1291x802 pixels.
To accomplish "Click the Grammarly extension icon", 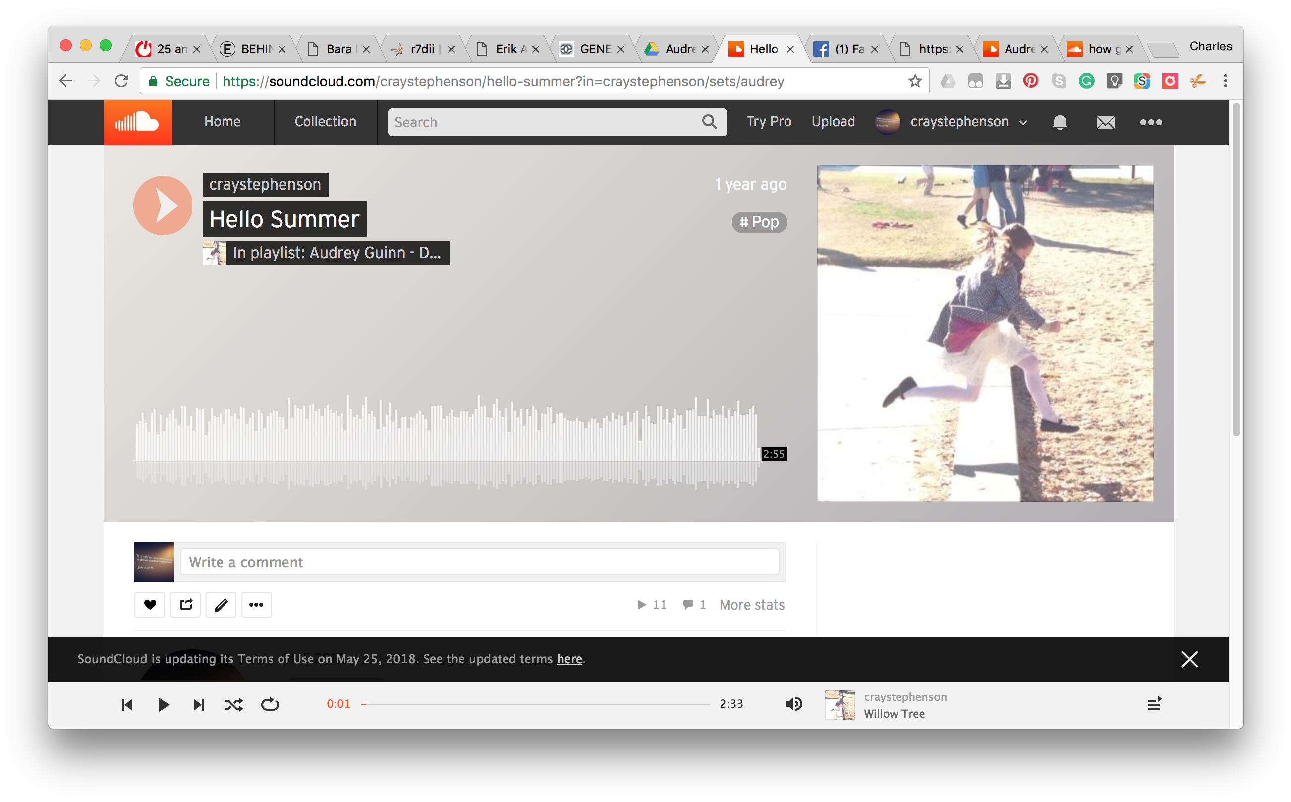I will (x=1086, y=81).
